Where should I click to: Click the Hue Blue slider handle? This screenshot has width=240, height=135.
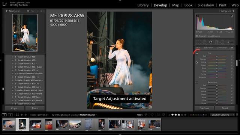point(217,71)
